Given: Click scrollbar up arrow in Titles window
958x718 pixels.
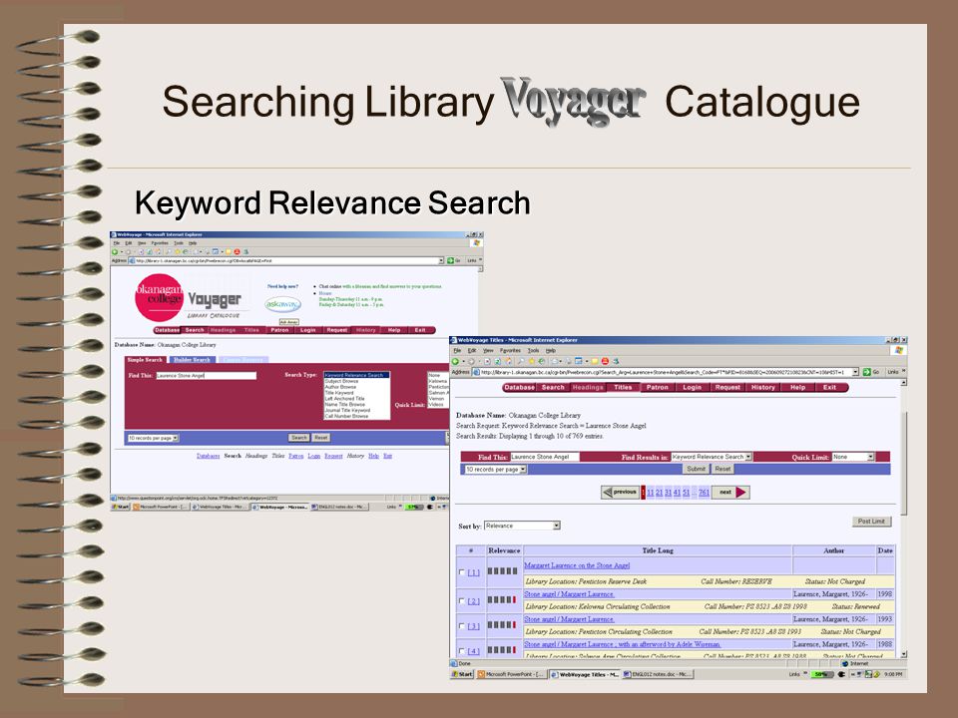Looking at the screenshot, I should (x=903, y=382).
